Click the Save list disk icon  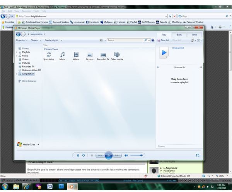click(159, 40)
